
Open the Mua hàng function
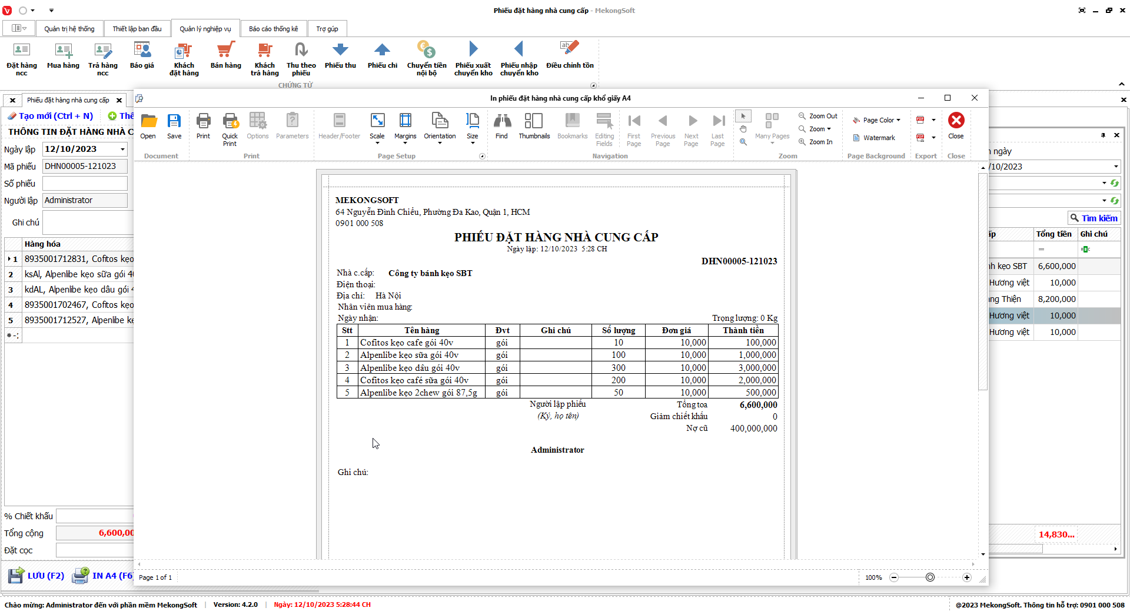pos(63,56)
